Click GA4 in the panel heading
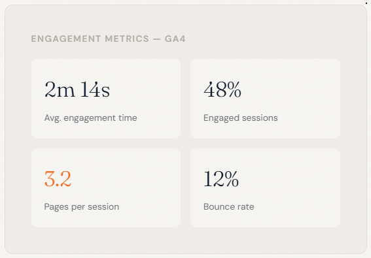Image resolution: width=371 pixels, height=258 pixels. [175, 39]
